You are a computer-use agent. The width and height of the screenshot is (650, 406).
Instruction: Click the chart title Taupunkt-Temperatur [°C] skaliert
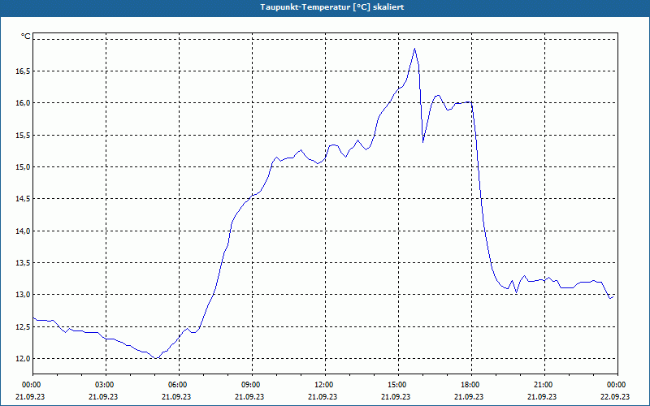click(x=332, y=7)
